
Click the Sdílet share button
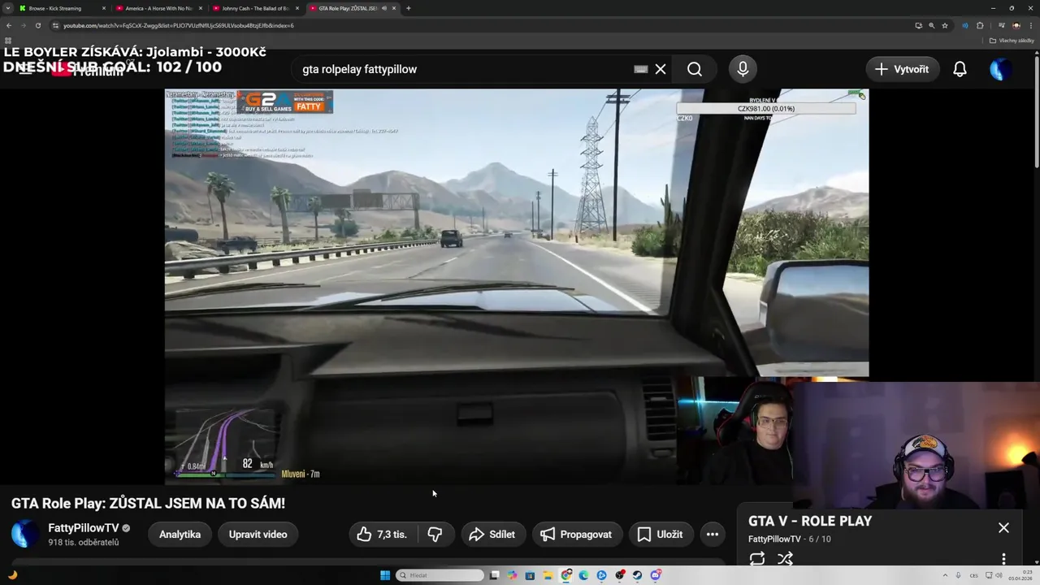(x=492, y=534)
